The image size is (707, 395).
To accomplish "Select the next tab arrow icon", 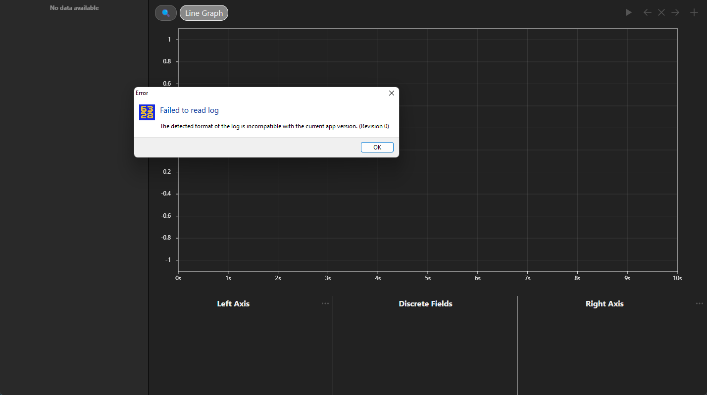I will click(675, 12).
